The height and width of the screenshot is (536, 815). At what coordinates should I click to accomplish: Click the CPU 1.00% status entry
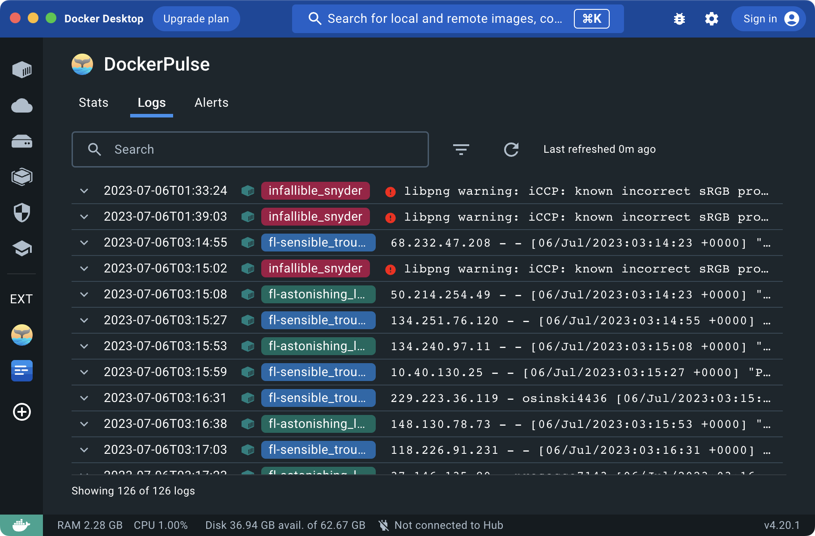pos(161,525)
